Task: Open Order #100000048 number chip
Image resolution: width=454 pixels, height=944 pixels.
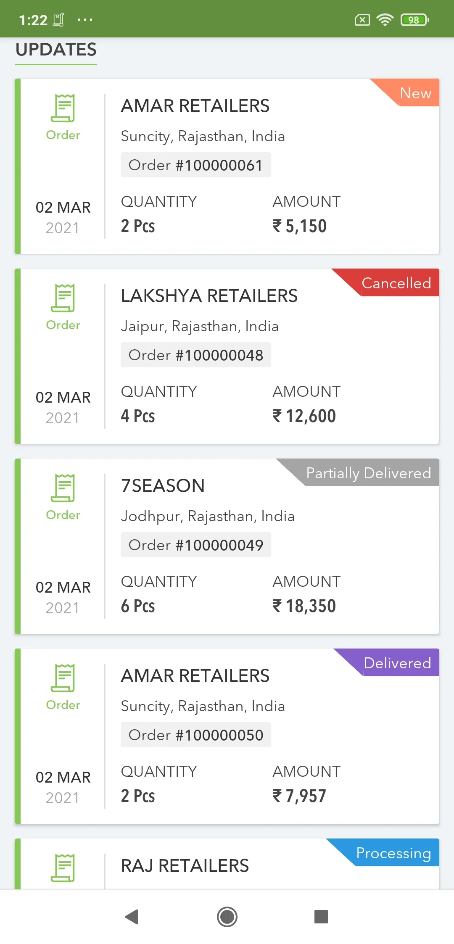Action: [196, 355]
